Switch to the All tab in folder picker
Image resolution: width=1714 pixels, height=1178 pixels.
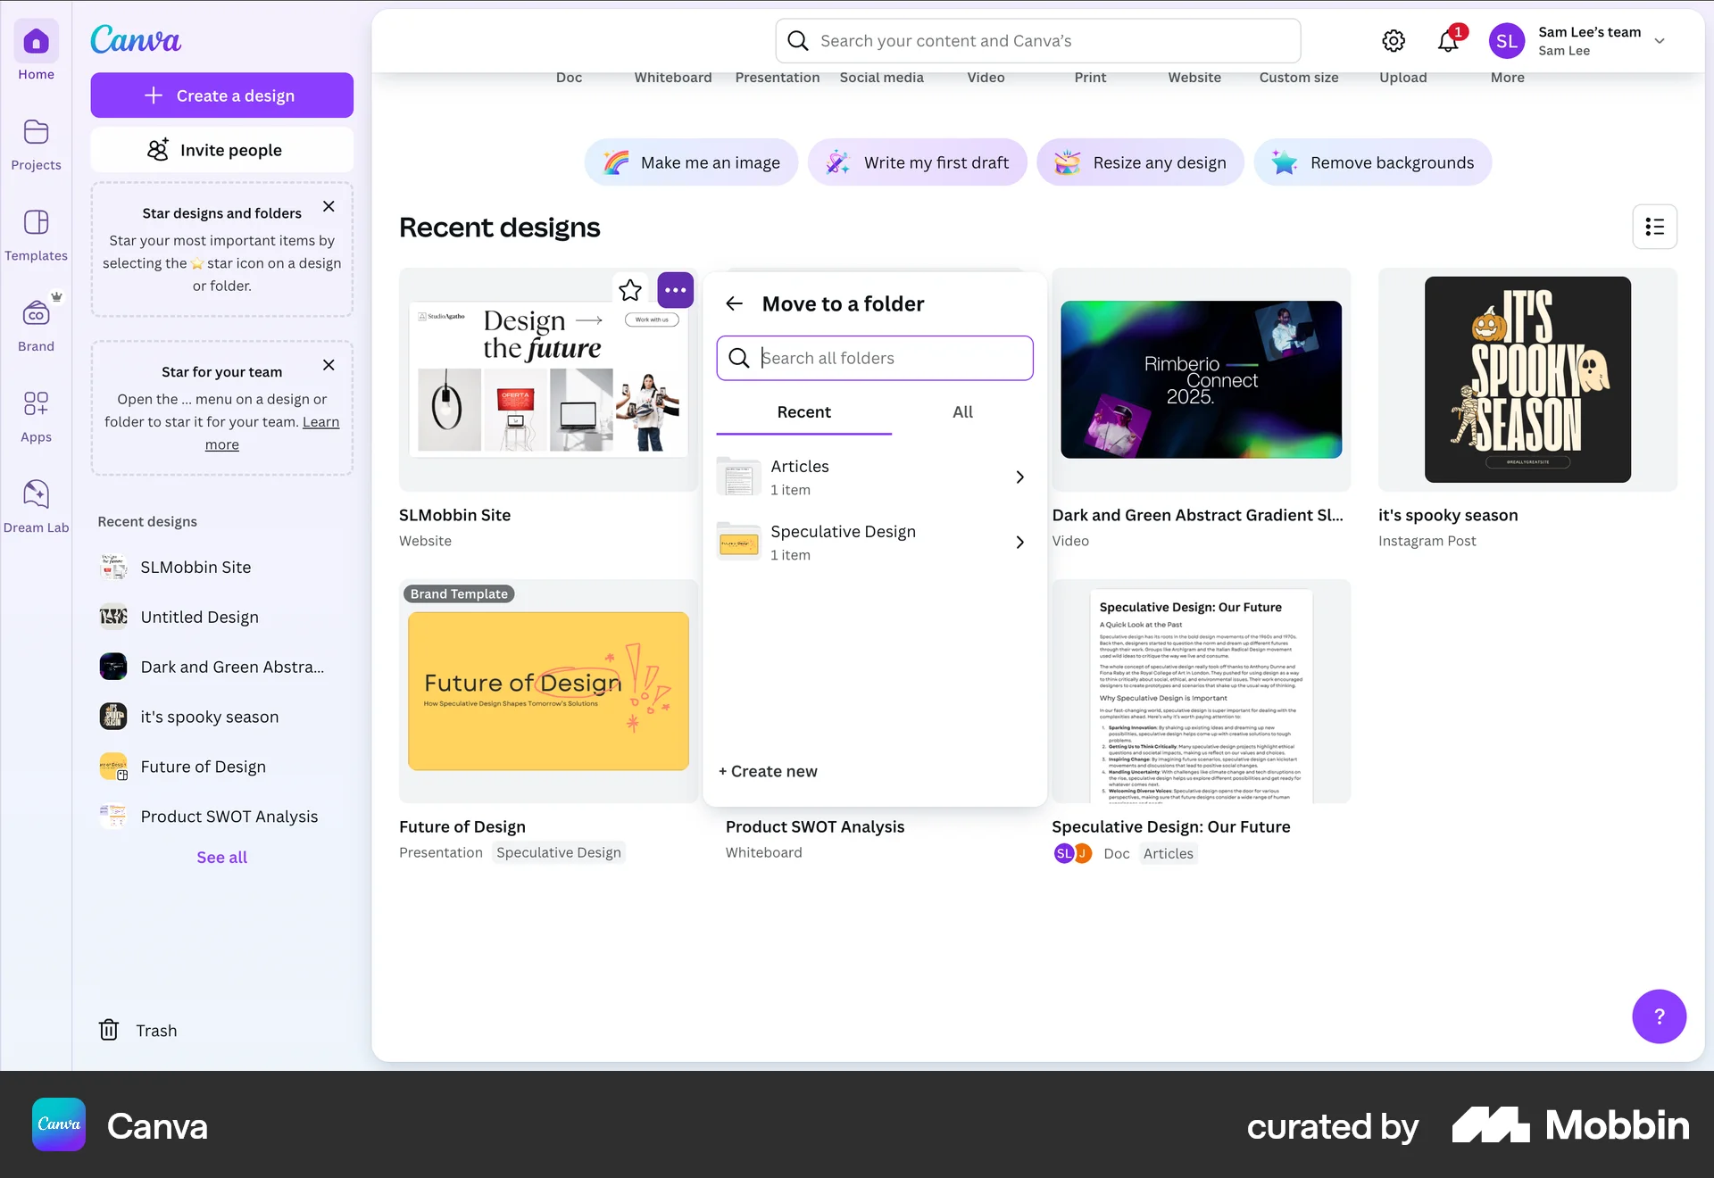click(962, 412)
